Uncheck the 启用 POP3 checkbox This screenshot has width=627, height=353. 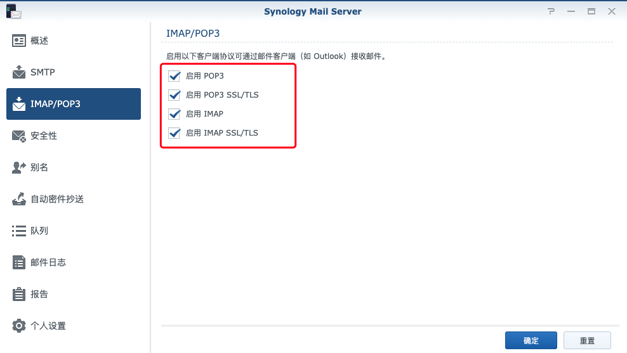[175, 76]
